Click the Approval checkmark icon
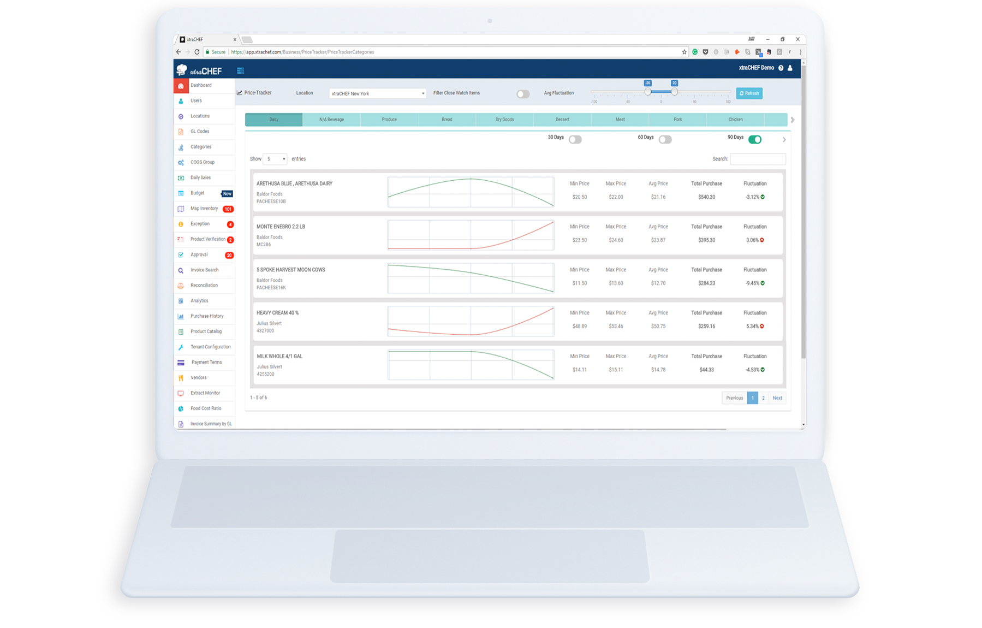This screenshot has width=982, height=628. click(x=181, y=255)
